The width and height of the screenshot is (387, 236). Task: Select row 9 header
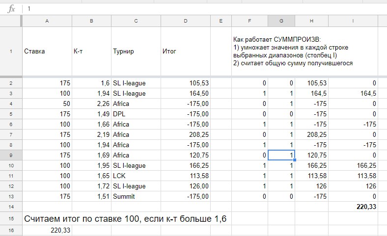[x=11, y=156]
